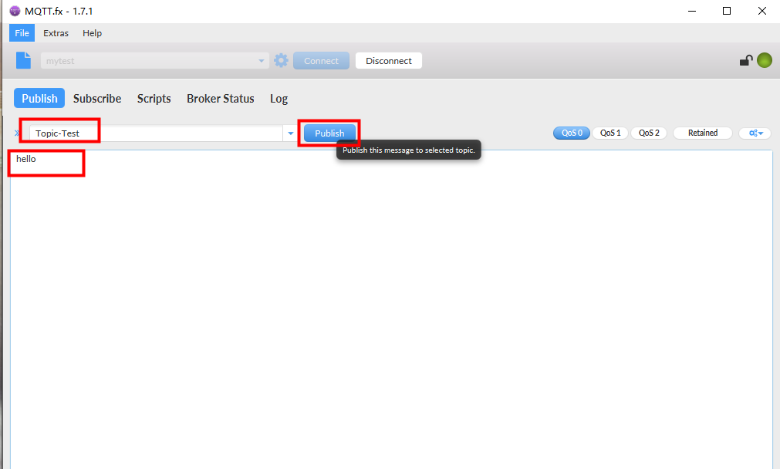Click the Publish message button
Image resolution: width=780 pixels, height=469 pixels.
pos(329,133)
